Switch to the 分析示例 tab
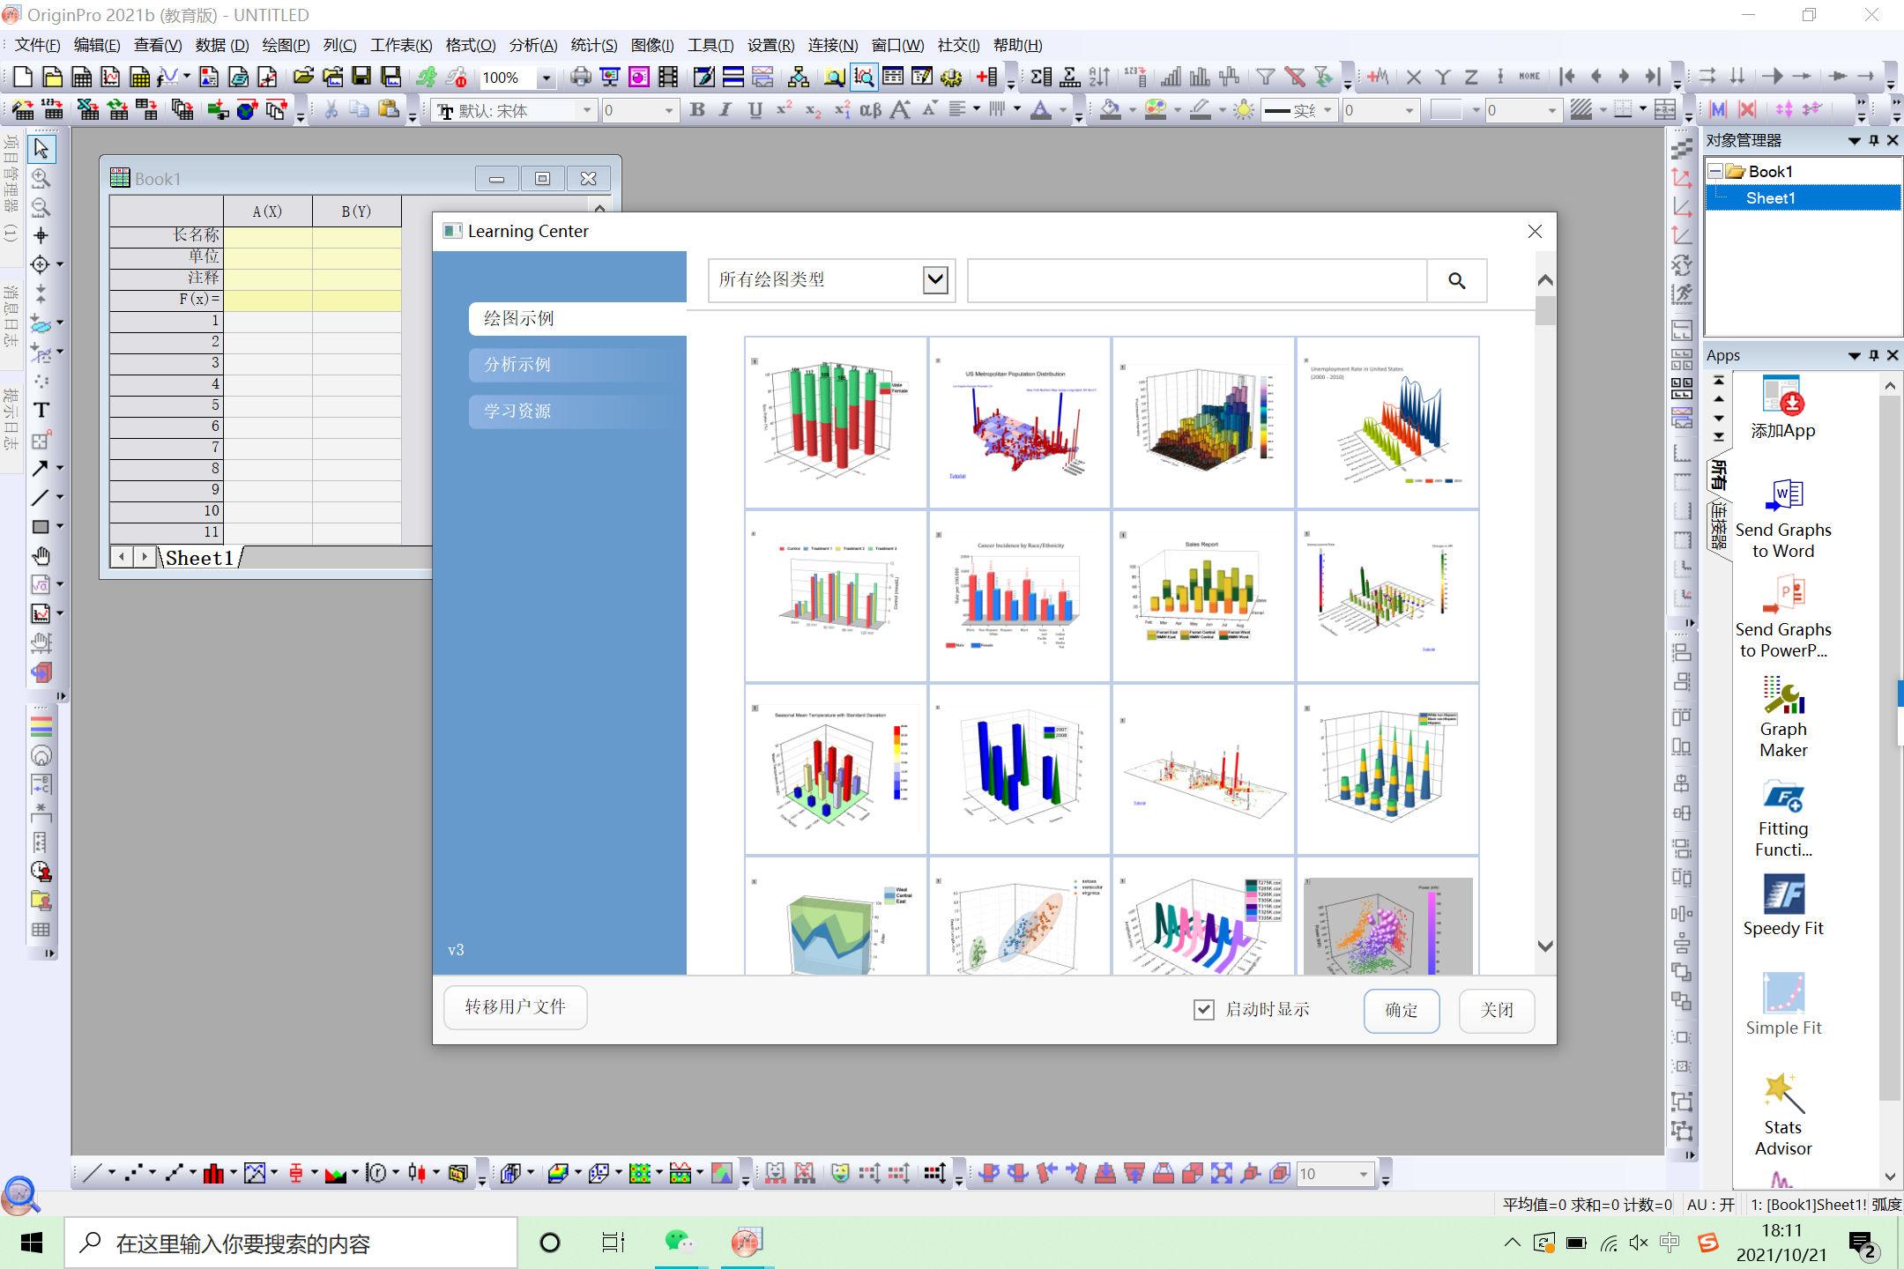The height and width of the screenshot is (1269, 1904). (517, 365)
